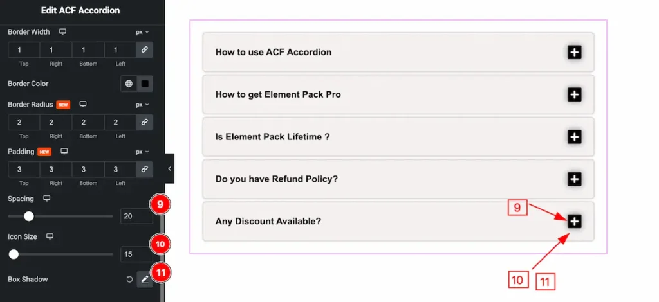Edit the Box Shadow with the pencil icon
This screenshot has height=302, width=659.
pos(145,280)
